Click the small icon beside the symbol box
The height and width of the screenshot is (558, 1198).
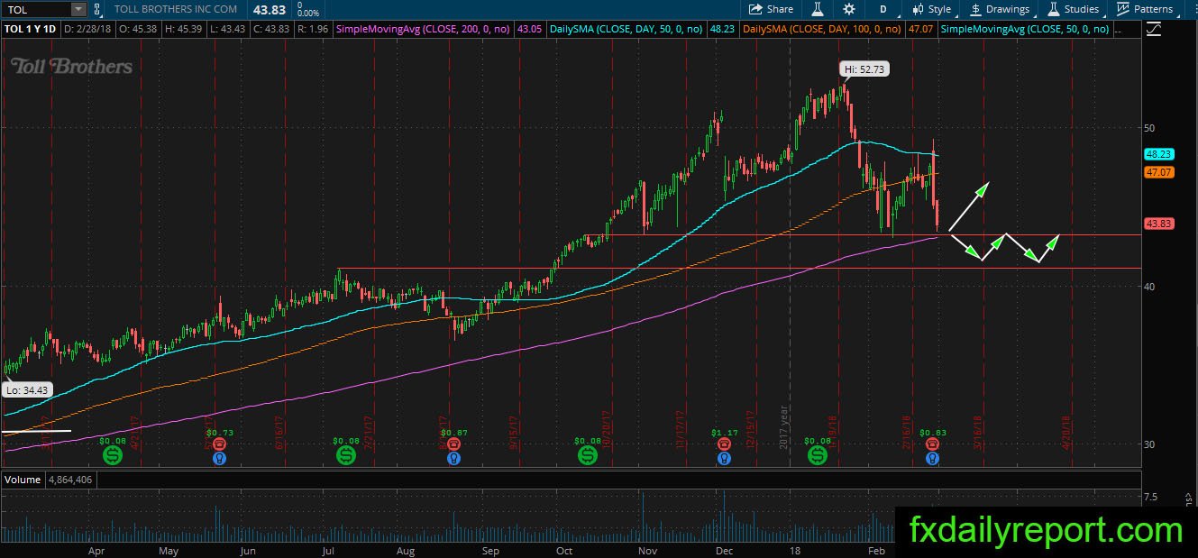point(97,9)
